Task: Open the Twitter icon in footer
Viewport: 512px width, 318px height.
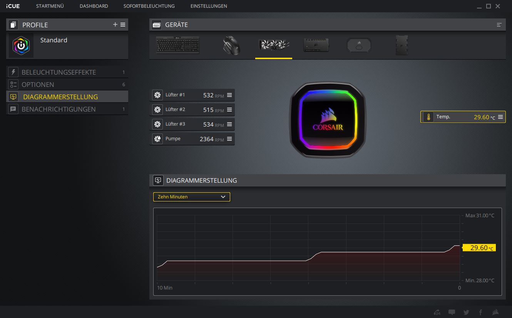Action: tap(466, 312)
